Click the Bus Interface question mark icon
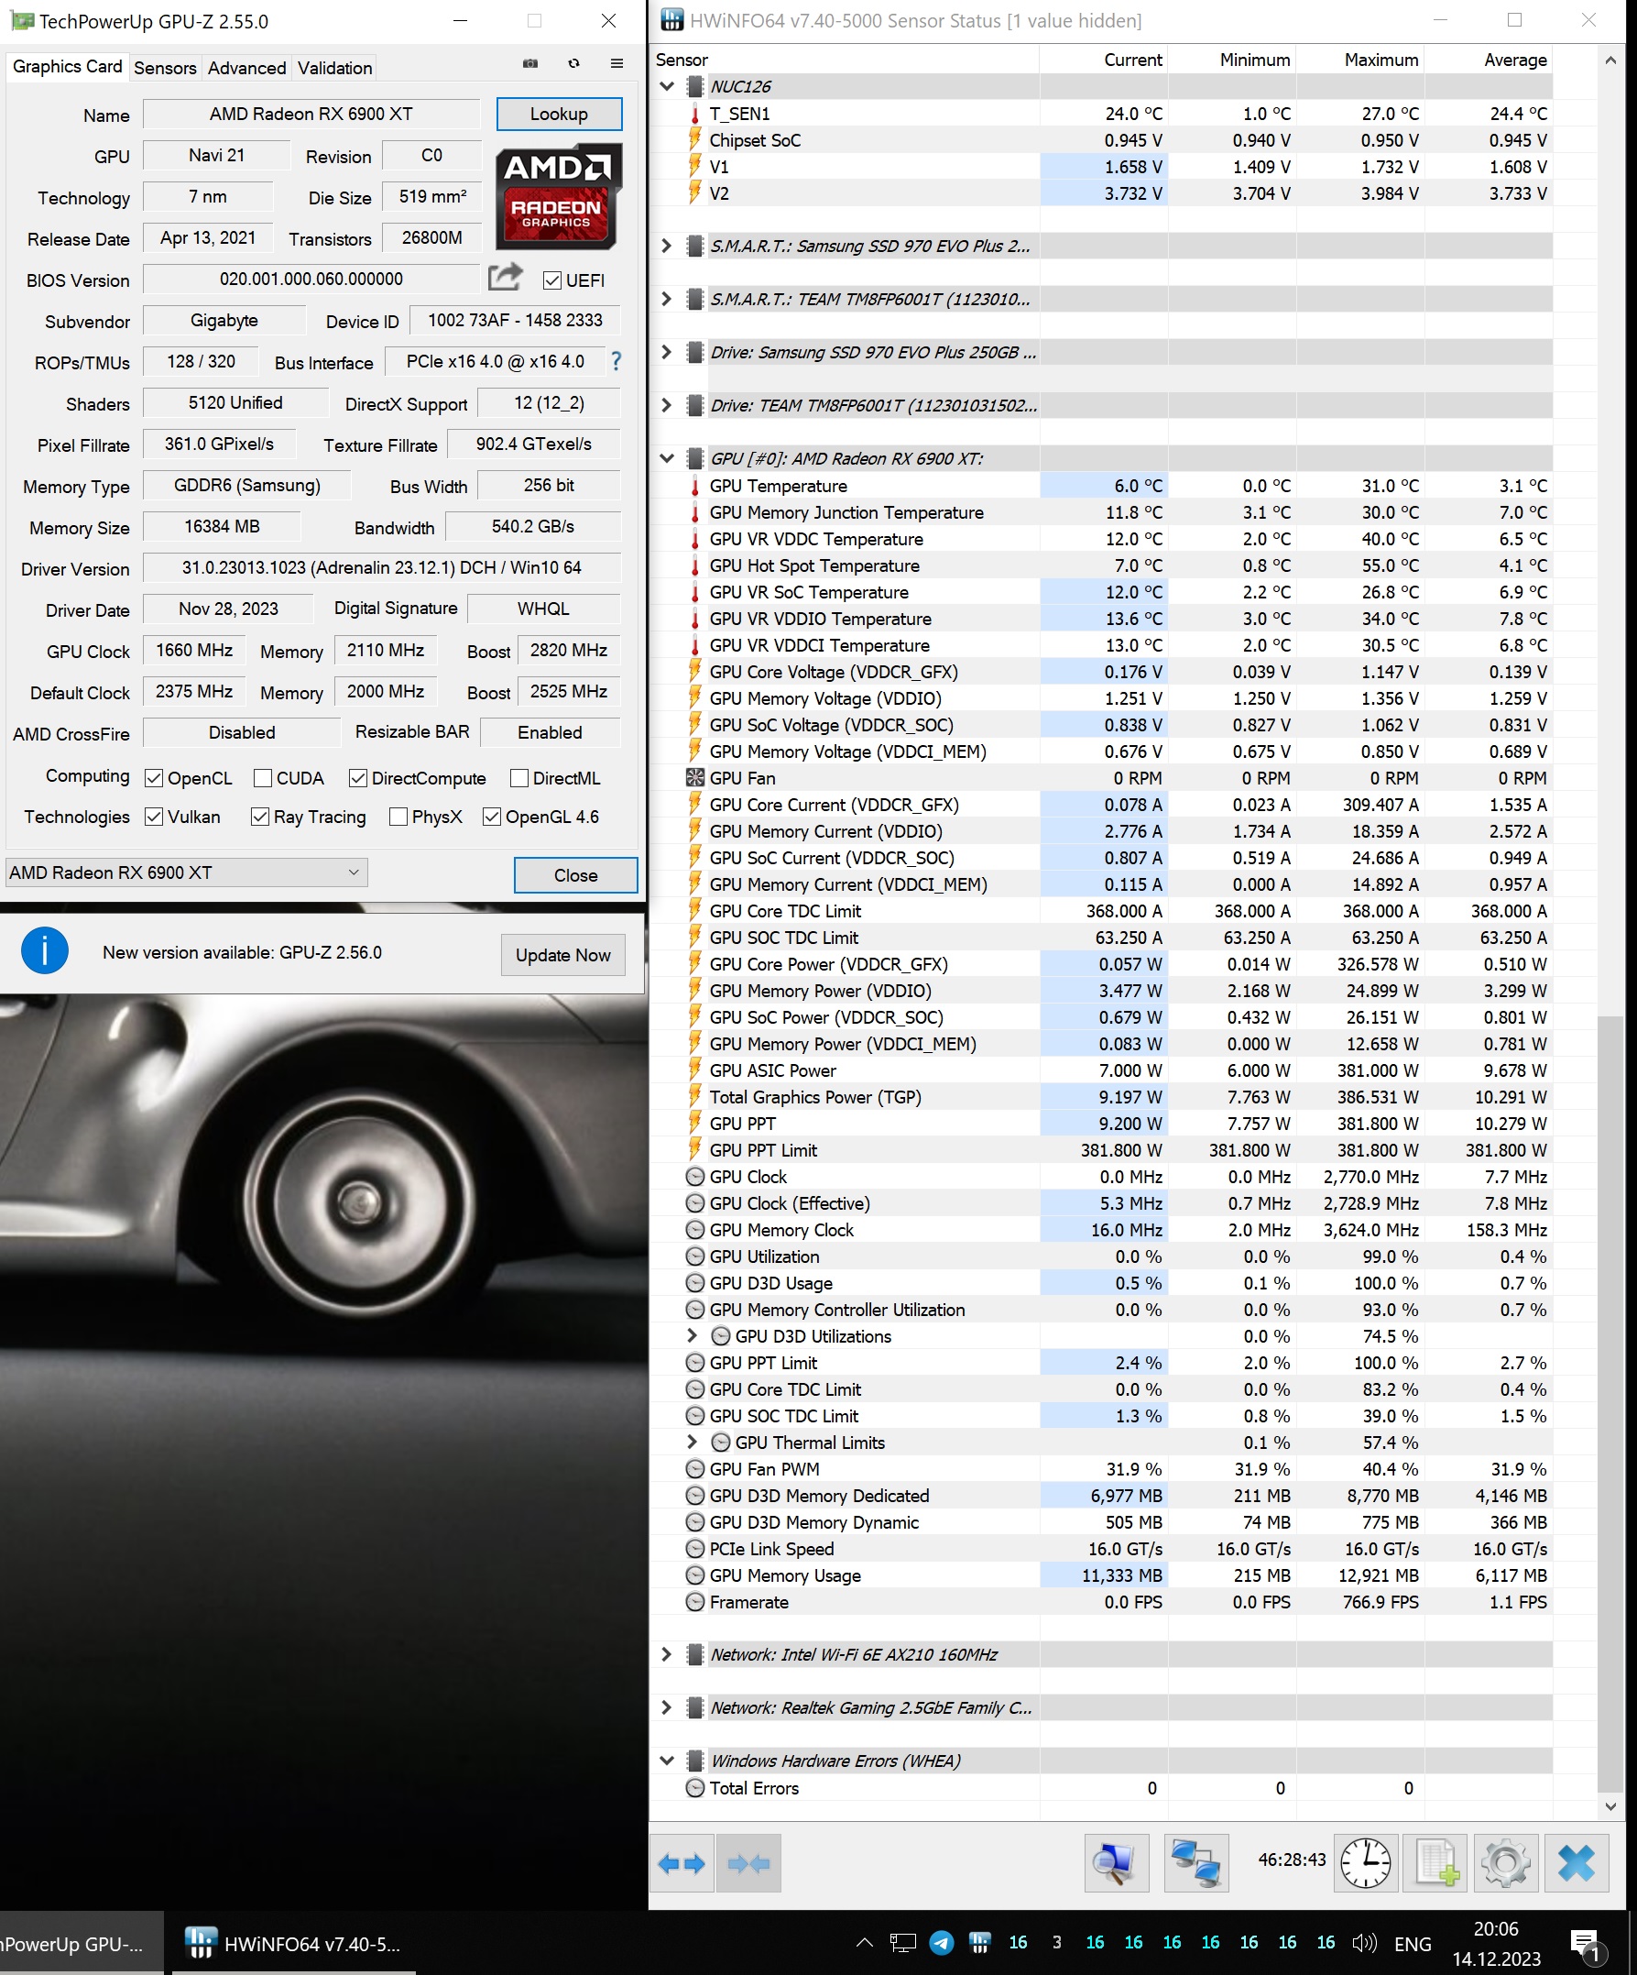 pyautogui.click(x=616, y=361)
